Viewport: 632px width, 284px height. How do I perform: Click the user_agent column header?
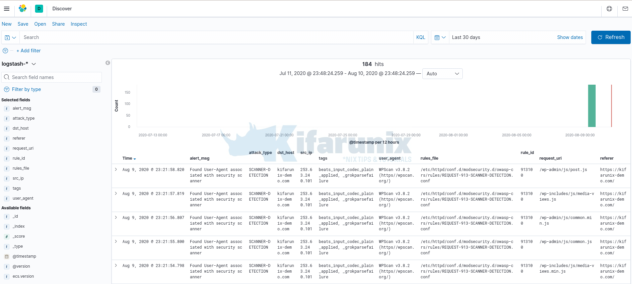(x=390, y=158)
